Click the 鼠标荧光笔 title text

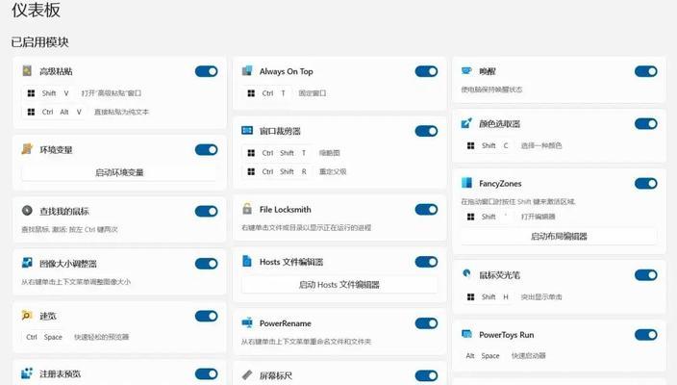[x=499, y=275]
